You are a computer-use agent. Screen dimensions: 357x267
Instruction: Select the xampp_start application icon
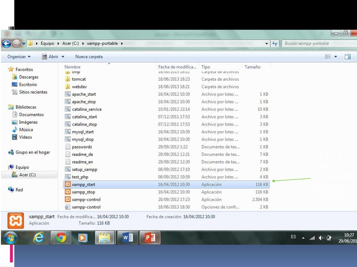[x=68, y=184]
